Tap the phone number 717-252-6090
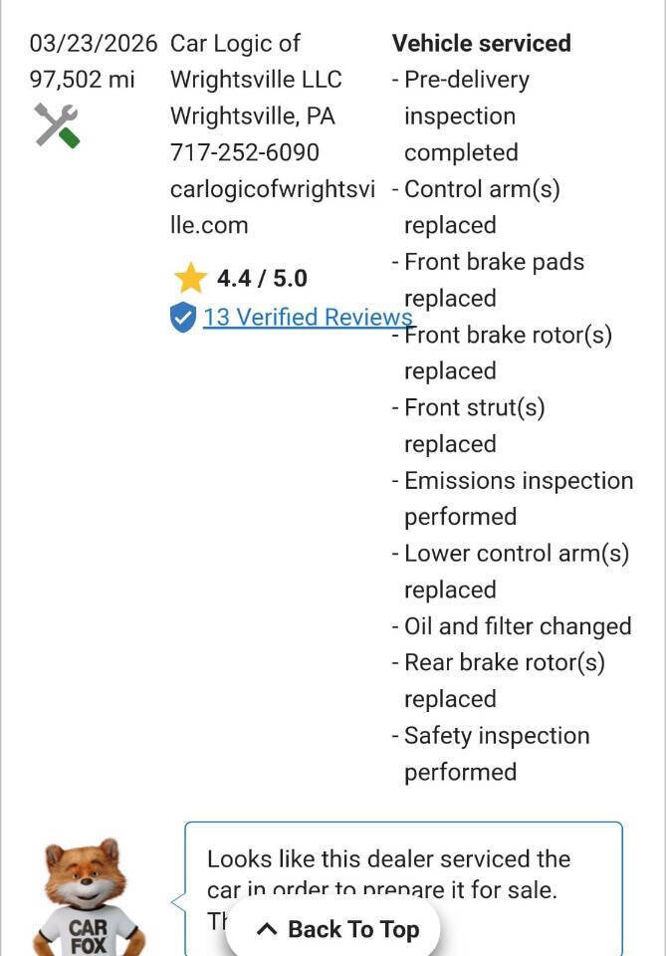The height and width of the screenshot is (956, 666). 245,152
